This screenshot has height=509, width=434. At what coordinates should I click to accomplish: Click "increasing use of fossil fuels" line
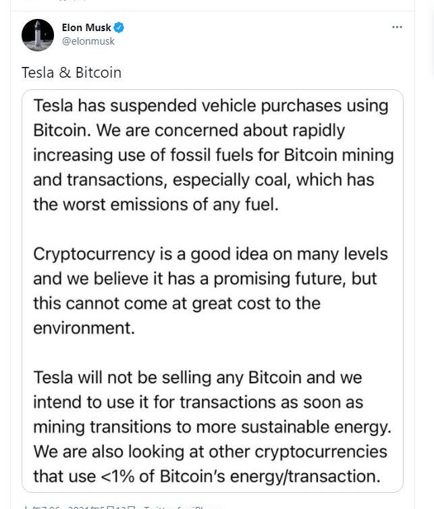point(213,155)
